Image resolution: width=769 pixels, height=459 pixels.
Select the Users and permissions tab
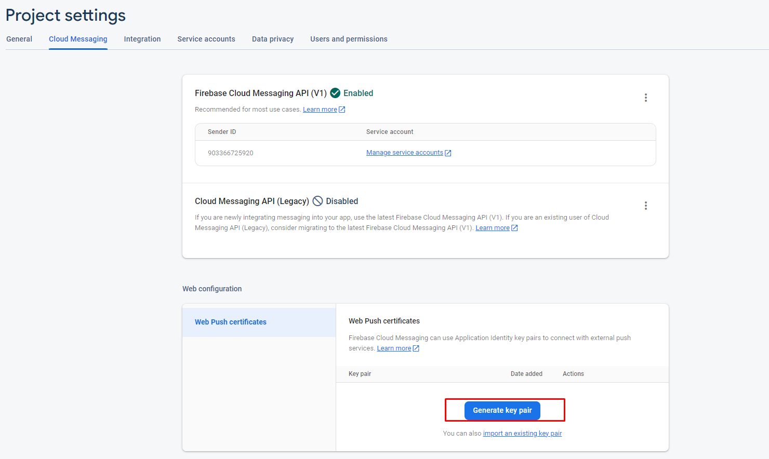coord(349,39)
